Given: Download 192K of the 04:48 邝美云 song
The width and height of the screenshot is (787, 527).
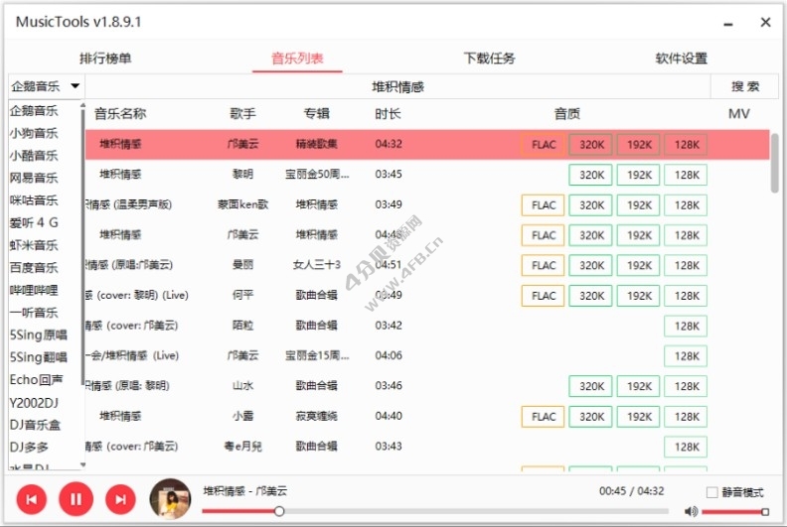Looking at the screenshot, I should tap(638, 235).
